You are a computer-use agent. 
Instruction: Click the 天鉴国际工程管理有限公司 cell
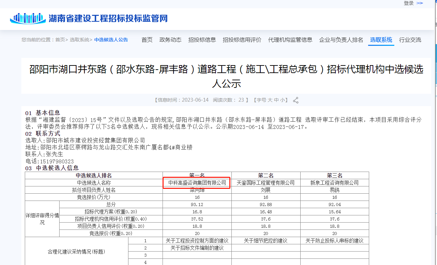(x=266, y=183)
